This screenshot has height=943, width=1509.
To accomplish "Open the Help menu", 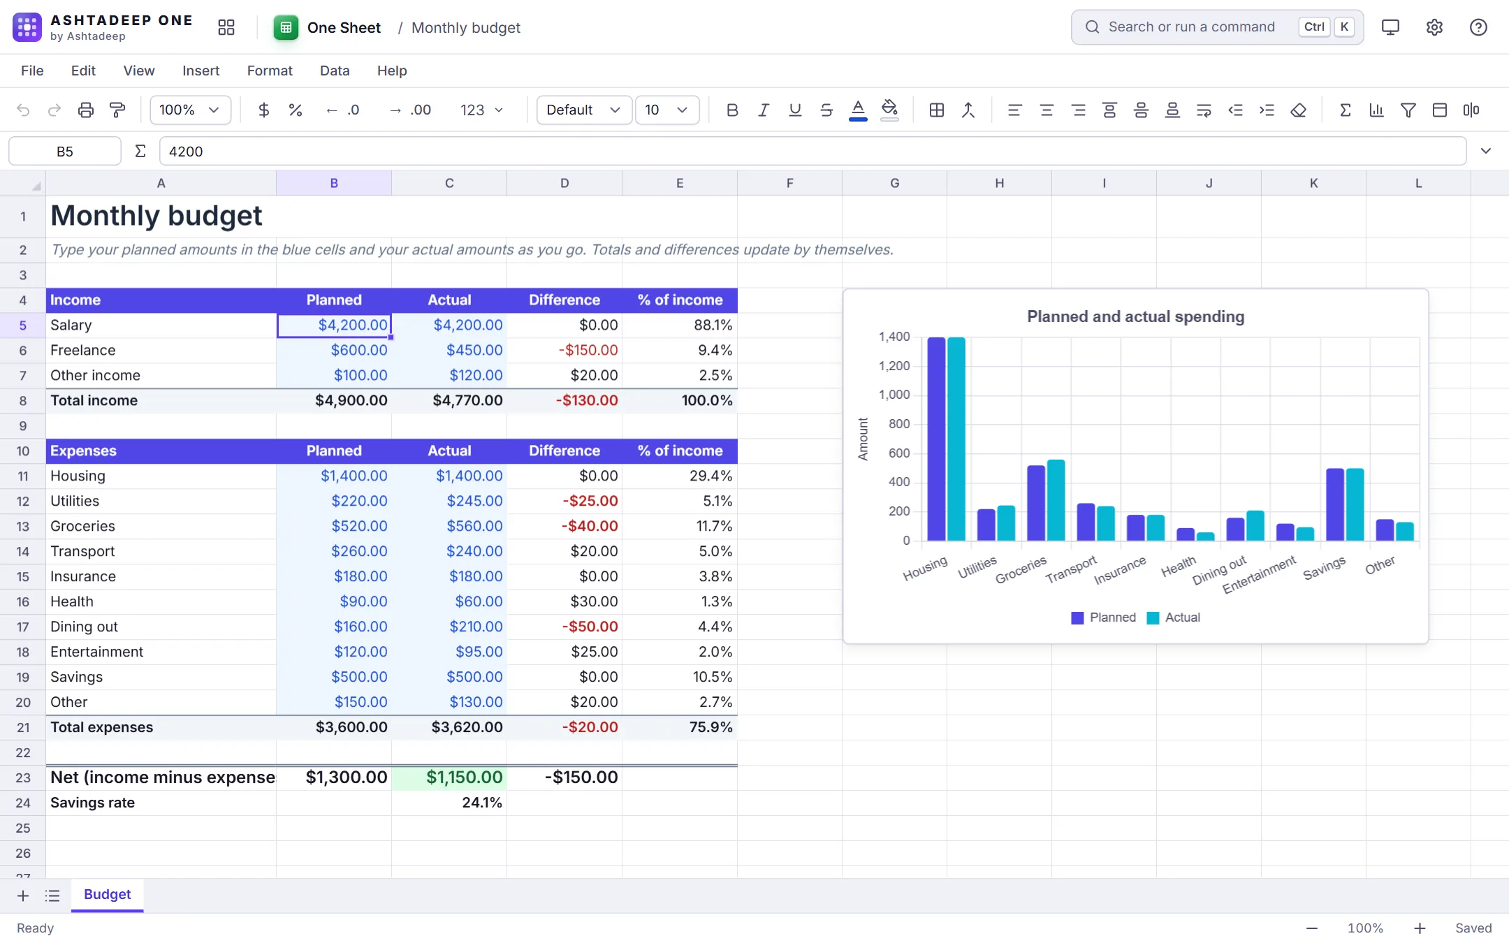I will click(x=392, y=71).
